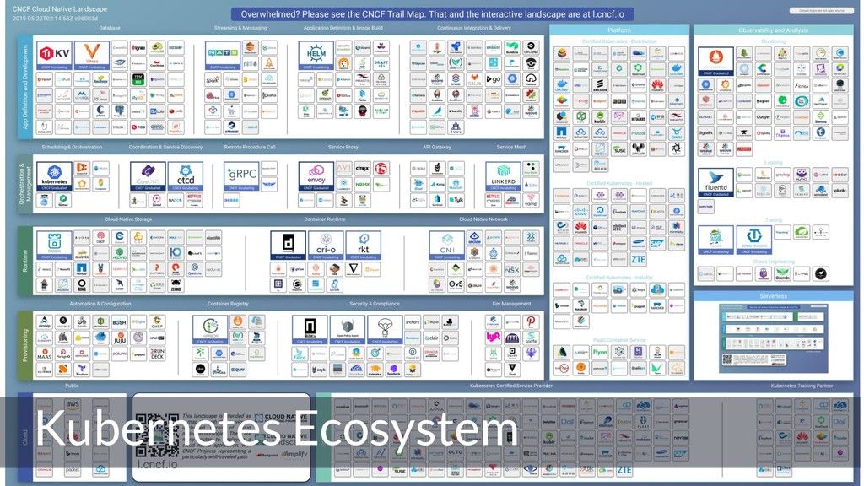
Task: Open the envoy service proxy card
Action: (x=316, y=176)
